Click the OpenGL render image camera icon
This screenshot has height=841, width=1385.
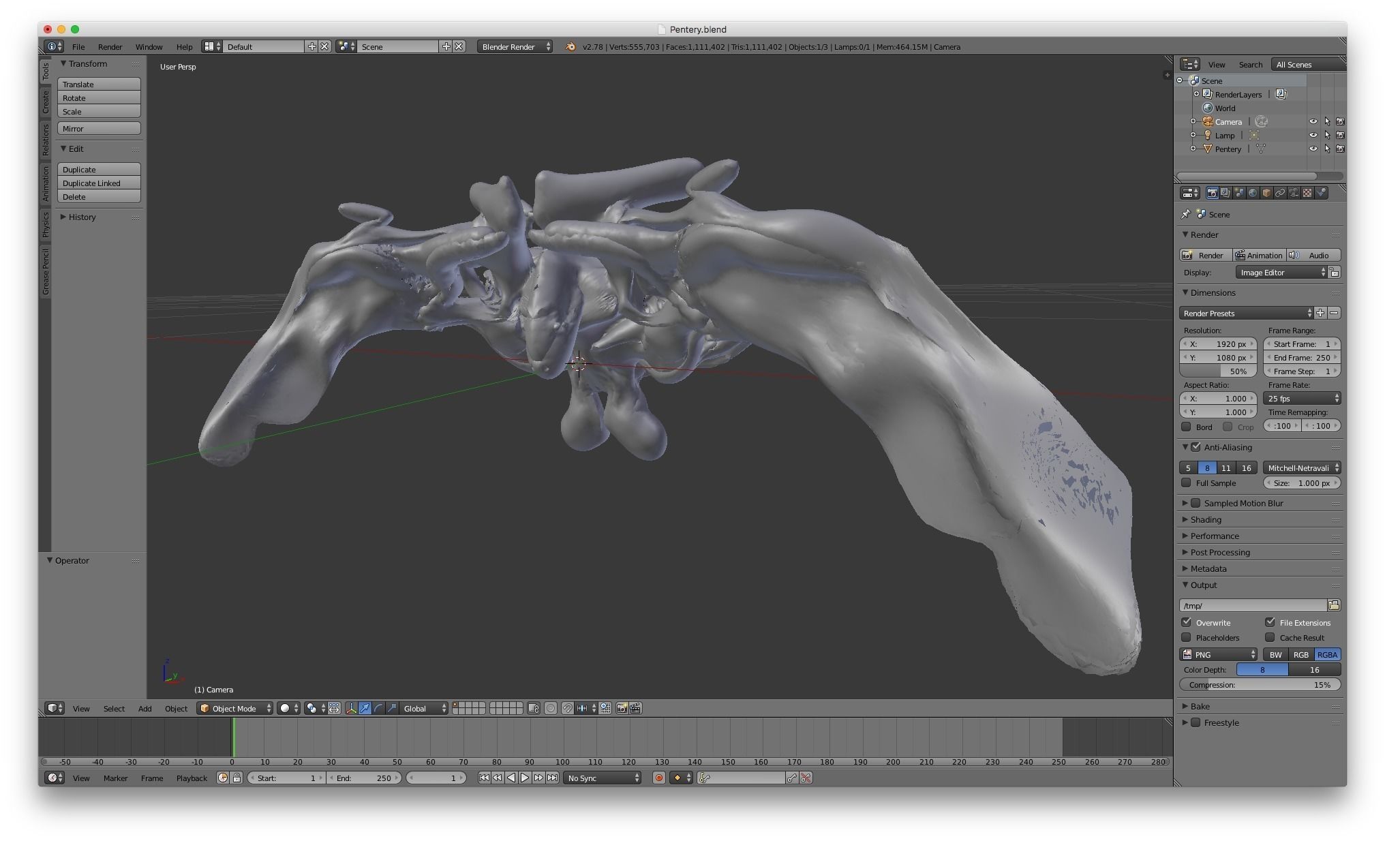coord(622,708)
